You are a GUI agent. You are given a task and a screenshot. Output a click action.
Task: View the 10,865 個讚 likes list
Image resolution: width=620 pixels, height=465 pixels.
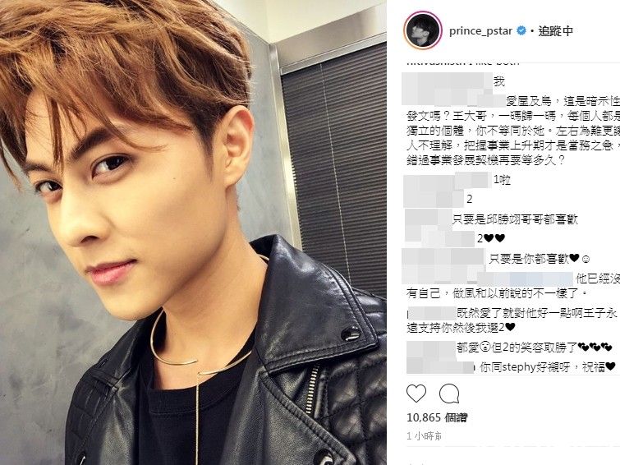point(437,417)
